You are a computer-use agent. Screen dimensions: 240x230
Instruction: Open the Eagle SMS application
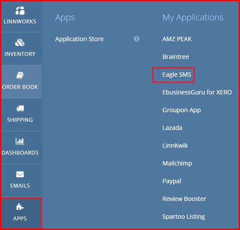click(177, 75)
